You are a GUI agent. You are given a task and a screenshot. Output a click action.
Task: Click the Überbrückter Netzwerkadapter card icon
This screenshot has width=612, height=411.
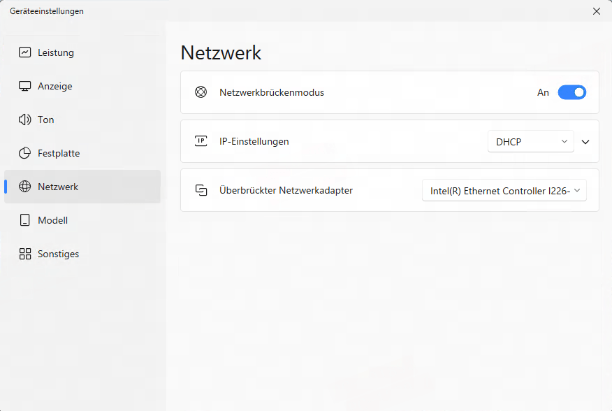201,190
